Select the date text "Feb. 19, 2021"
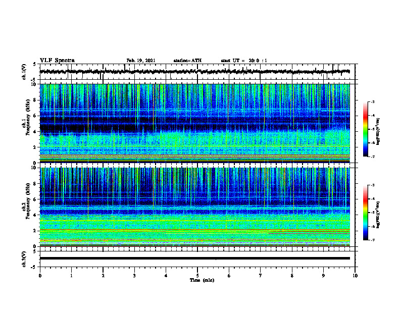Screen dimensions: 400x309 tap(141, 61)
